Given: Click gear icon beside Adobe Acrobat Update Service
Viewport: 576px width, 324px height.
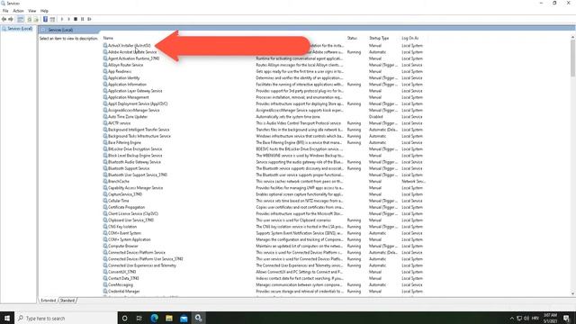Looking at the screenshot, I should click(105, 52).
